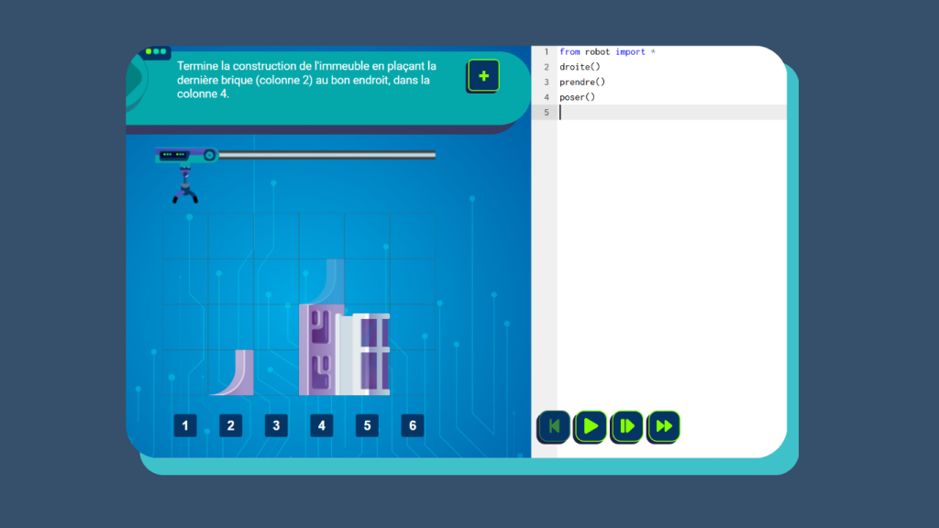This screenshot has width=939, height=528.
Task: Click the green plus button
Action: click(483, 76)
